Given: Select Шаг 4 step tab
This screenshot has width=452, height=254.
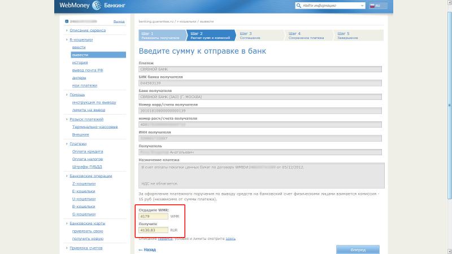Looking at the screenshot, I should pos(308,36).
